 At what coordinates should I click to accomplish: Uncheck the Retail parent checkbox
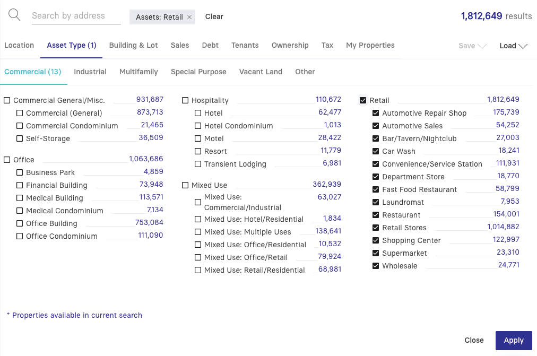click(363, 100)
